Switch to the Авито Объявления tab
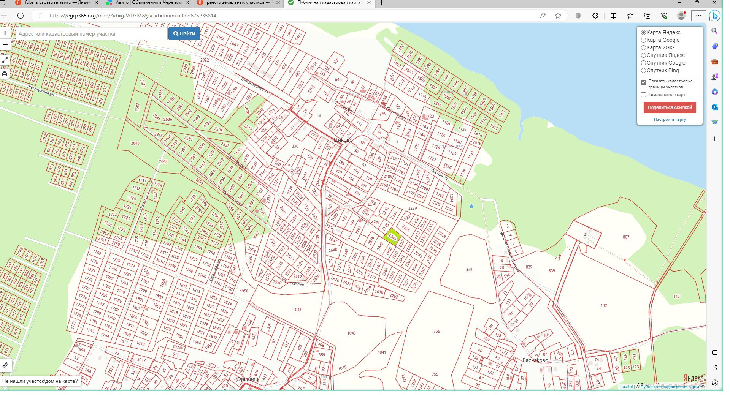 146,3
